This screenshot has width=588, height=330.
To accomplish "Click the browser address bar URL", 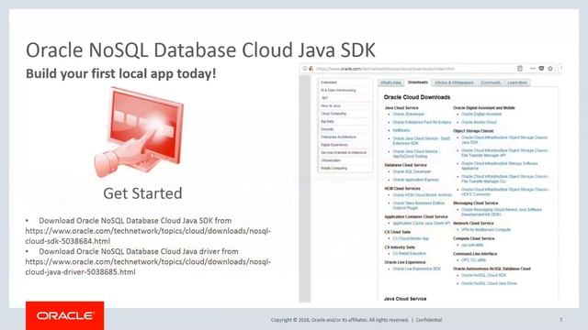I will [385, 69].
